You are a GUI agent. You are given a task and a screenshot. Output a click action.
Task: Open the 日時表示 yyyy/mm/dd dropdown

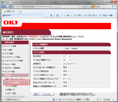pos(69,64)
